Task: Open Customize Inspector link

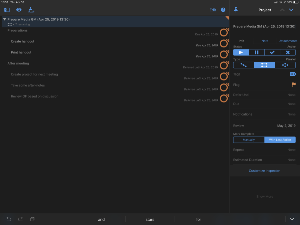Action: [264, 171]
